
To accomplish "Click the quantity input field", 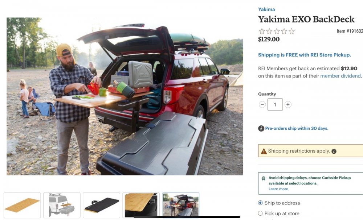I will pyautogui.click(x=275, y=104).
